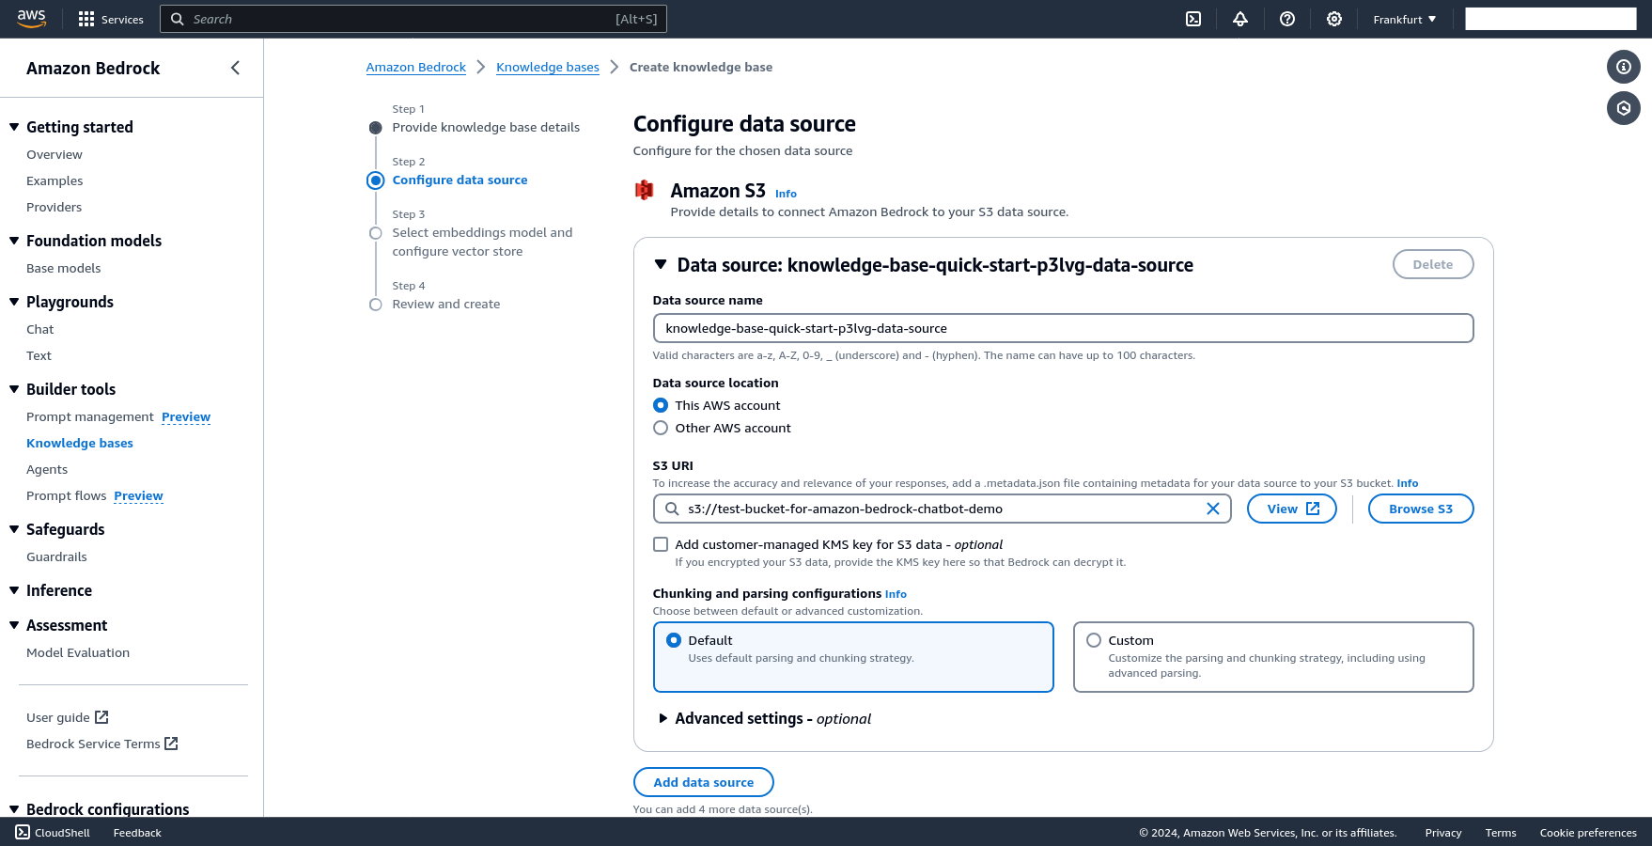Click Add data source button
The height and width of the screenshot is (846, 1652).
point(703,782)
